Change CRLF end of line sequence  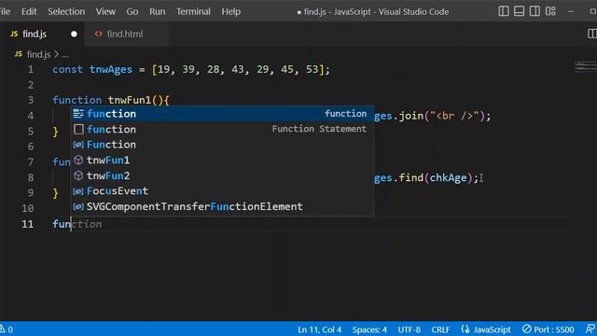(x=440, y=329)
